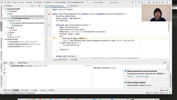Screen dimensions: 177x100
Task: Collapse the assets folder
Action: pos(6,28)
